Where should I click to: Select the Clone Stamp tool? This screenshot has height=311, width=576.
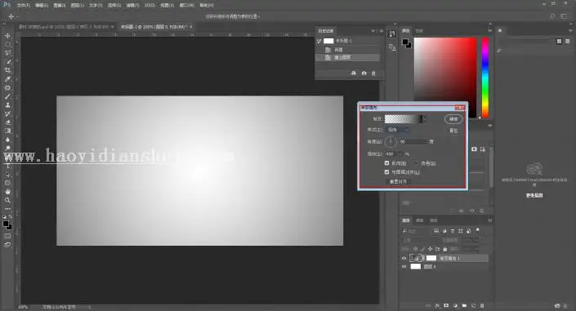[7, 105]
